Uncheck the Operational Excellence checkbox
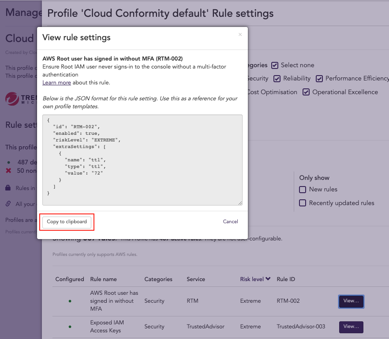This screenshot has height=339, width=389. (x=306, y=92)
